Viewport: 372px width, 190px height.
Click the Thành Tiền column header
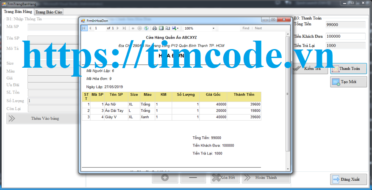coord(244,96)
